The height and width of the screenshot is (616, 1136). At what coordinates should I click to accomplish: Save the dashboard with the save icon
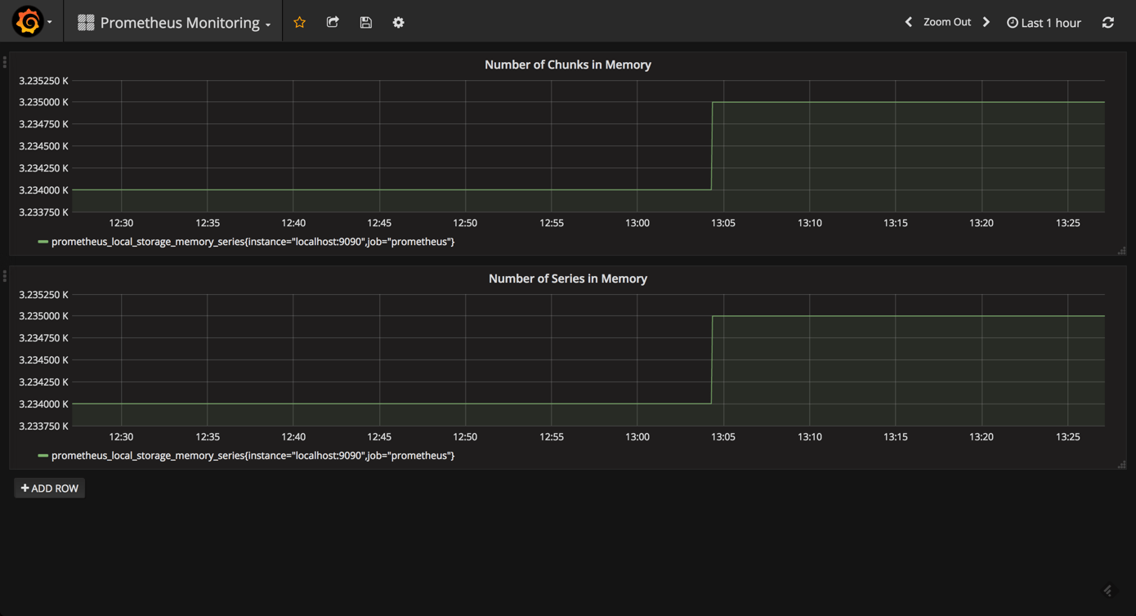pos(365,22)
